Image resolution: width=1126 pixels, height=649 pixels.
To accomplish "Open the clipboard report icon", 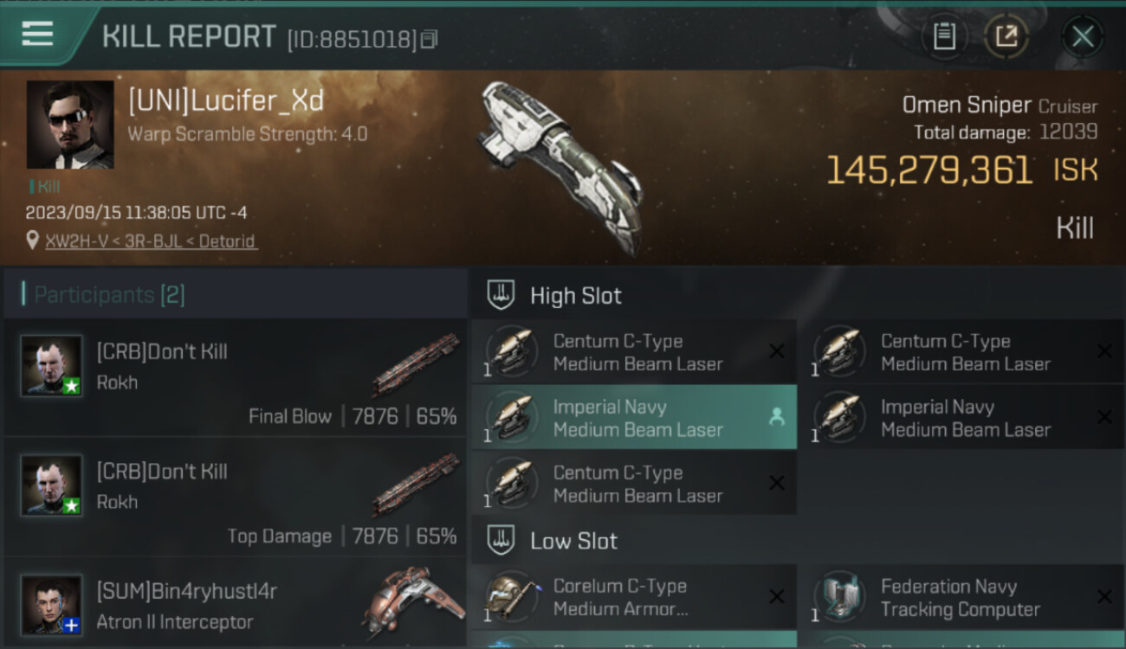I will tap(944, 36).
